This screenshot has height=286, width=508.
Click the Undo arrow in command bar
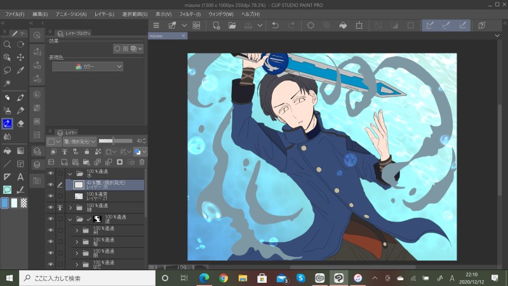275,25
